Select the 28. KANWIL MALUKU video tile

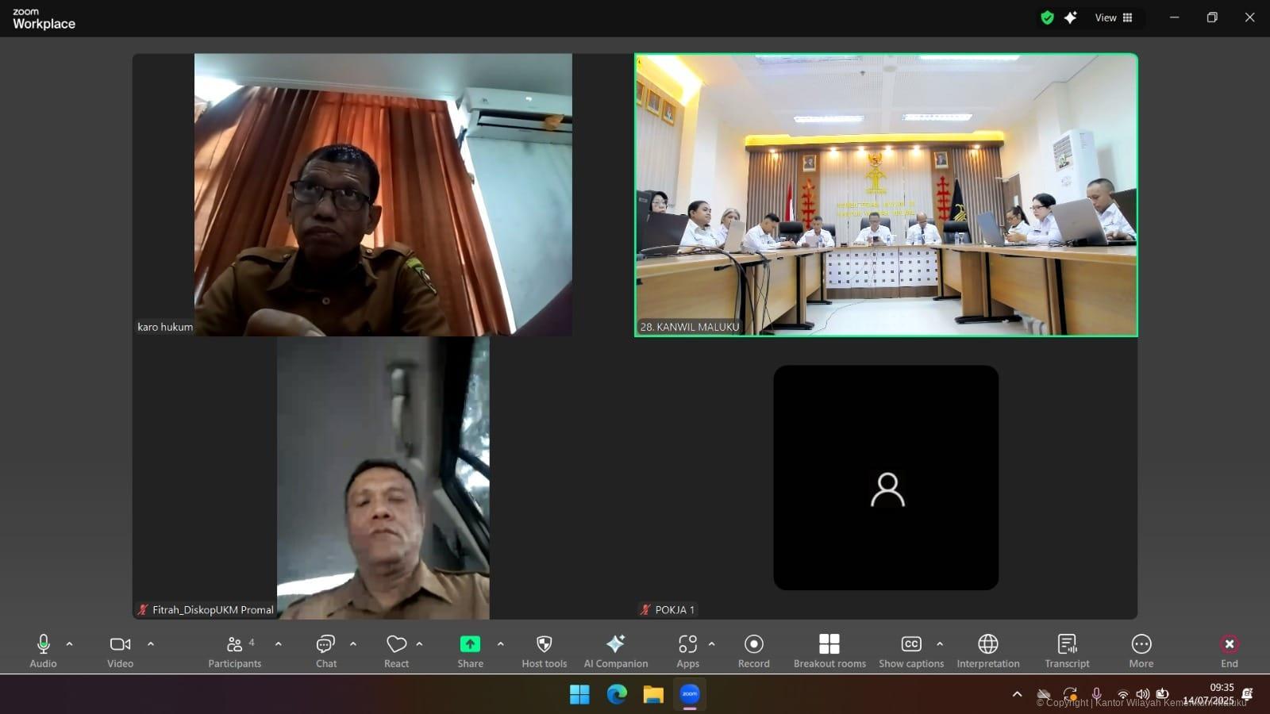coord(886,195)
